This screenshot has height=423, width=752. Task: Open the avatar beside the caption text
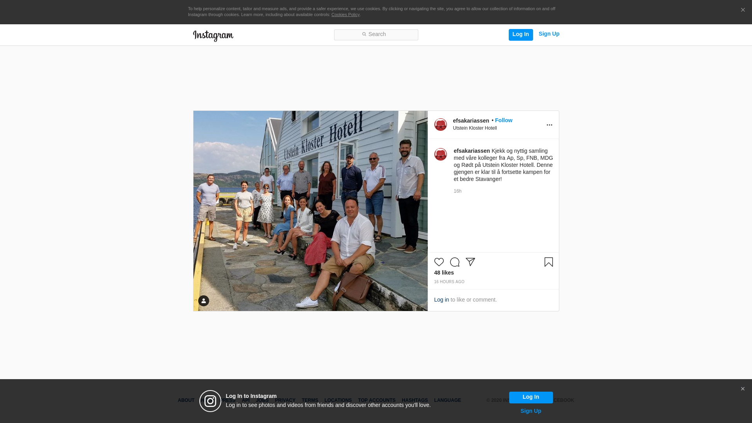(x=441, y=154)
